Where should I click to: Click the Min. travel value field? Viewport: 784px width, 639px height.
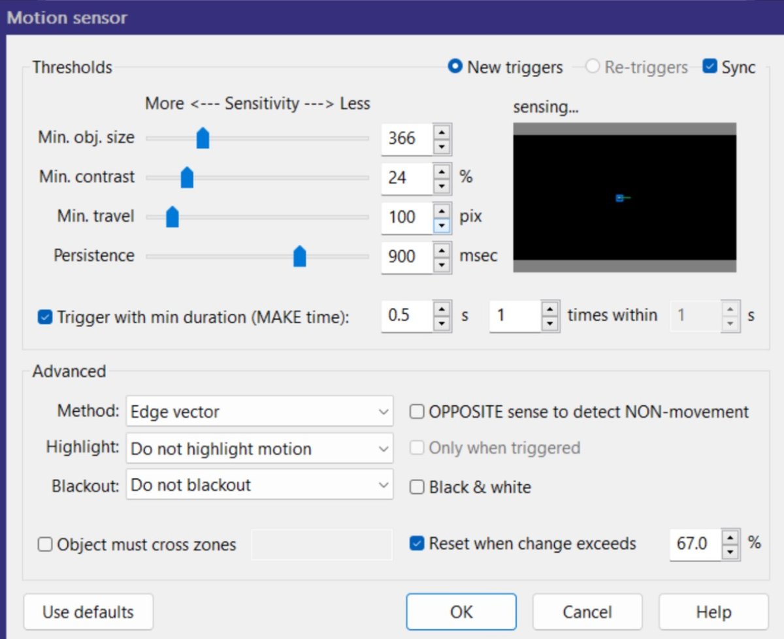[408, 218]
